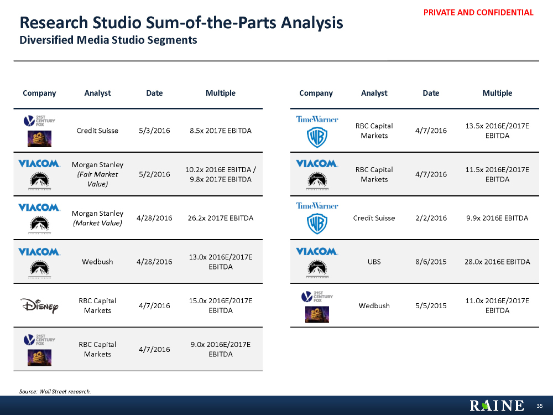Image resolution: width=553 pixels, height=415 pixels.
Task: Click the Warner Bros shield in the 2/2/2016 row
Action: click(317, 224)
